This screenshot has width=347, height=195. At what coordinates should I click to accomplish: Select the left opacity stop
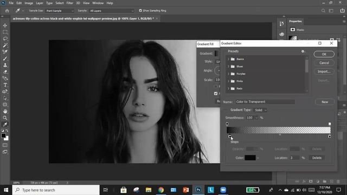click(227, 124)
